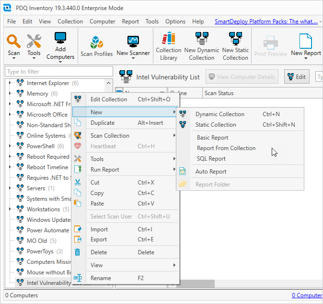Expand the PowerShell collection node
This screenshot has width=323, height=304.
[x=10, y=146]
